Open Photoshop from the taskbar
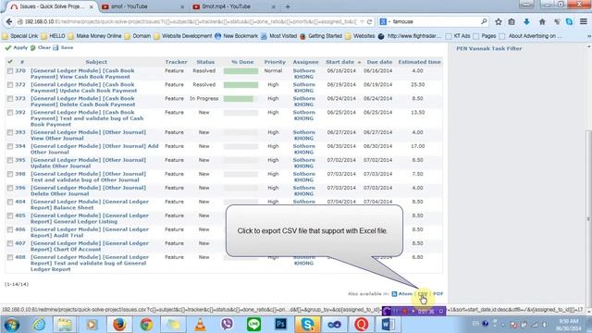Image resolution: width=592 pixels, height=333 pixels. [280, 325]
